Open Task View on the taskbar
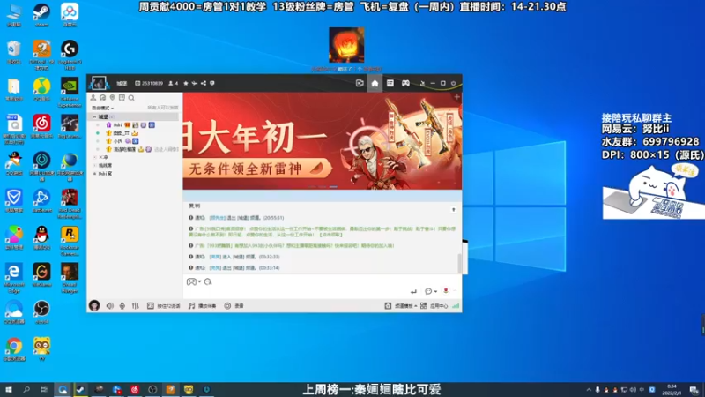Viewport: 705px width, 397px height. click(x=43, y=390)
